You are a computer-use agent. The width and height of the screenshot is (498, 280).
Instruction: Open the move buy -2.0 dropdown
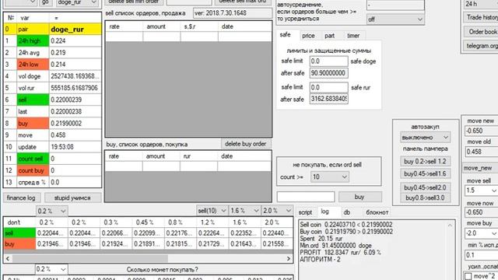pyautogui.click(x=481, y=233)
